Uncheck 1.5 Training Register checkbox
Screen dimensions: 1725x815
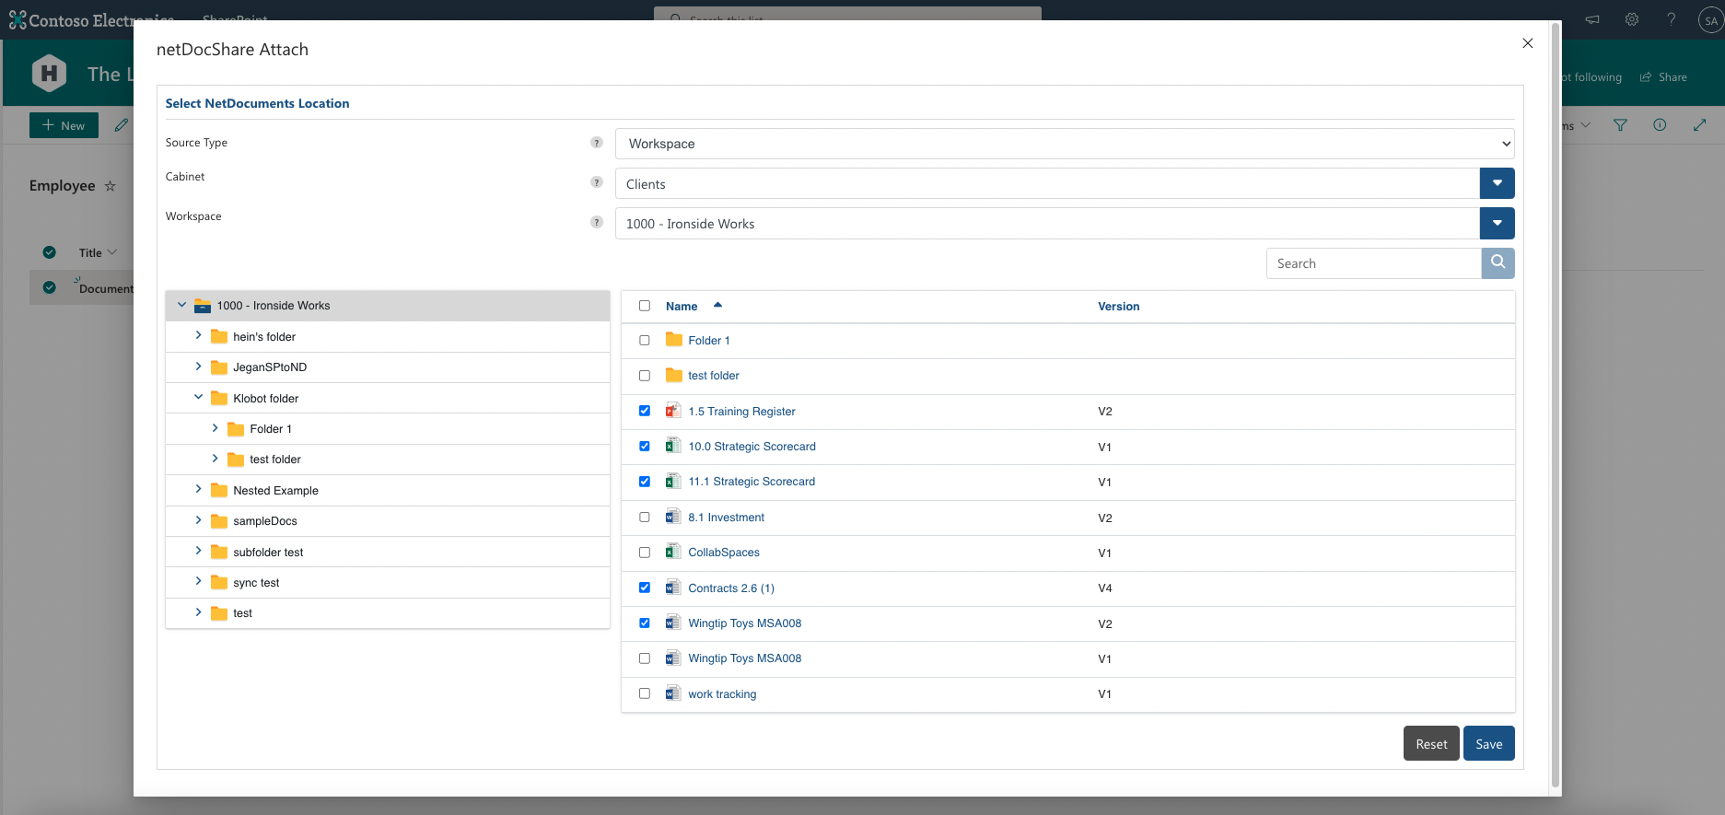645,411
